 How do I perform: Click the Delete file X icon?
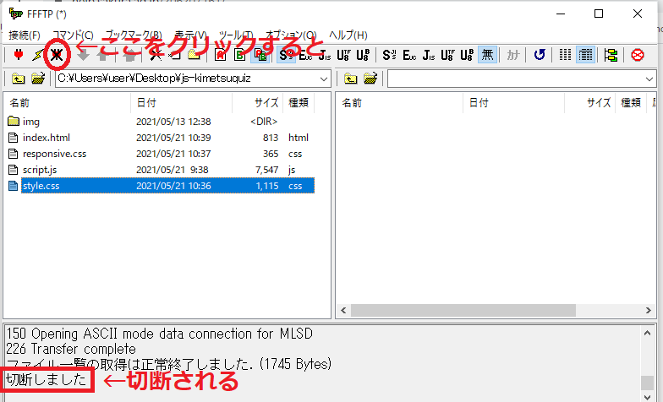(x=156, y=54)
